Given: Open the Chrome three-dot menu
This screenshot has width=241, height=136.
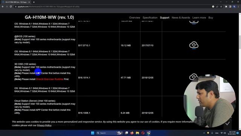Looking at the screenshot, I should tap(238, 7).
